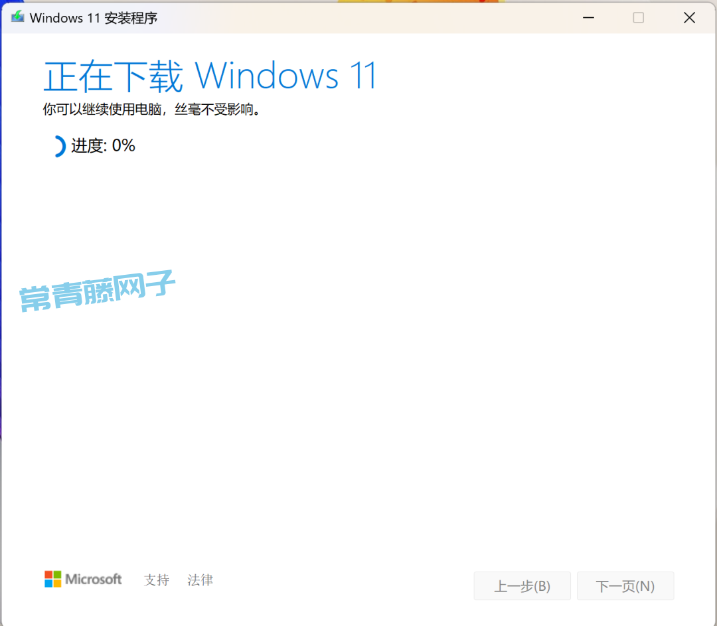The image size is (717, 626).
Task: Open the 支持 link
Action: tap(157, 580)
